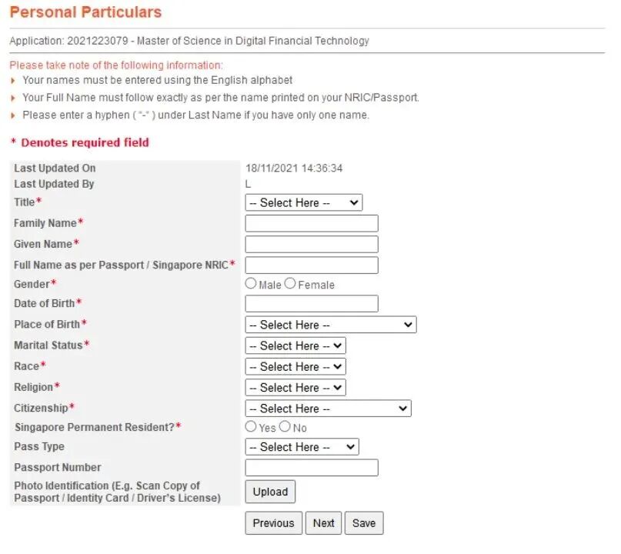
Task: Open the Pass Type dropdown
Action: [302, 446]
